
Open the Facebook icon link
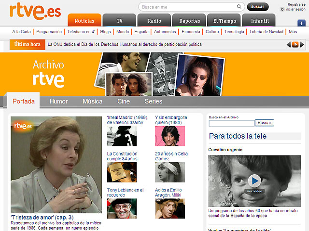click(301, 23)
